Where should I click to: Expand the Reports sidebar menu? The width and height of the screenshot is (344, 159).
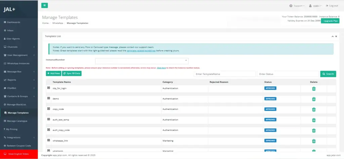[19, 80]
